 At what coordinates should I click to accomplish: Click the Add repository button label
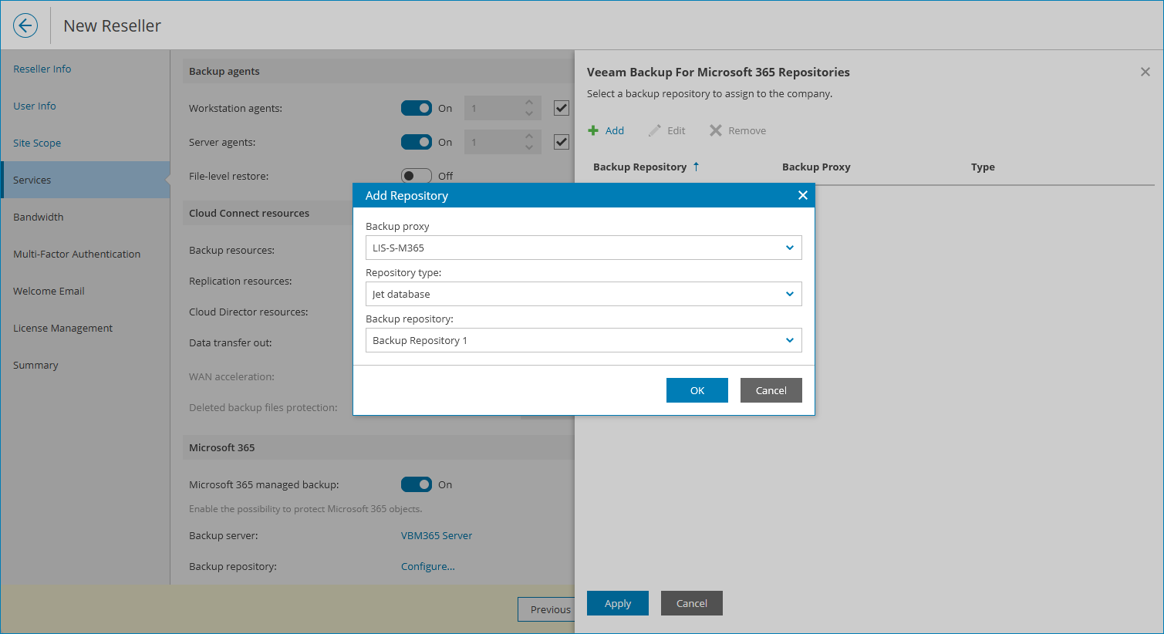(x=615, y=130)
